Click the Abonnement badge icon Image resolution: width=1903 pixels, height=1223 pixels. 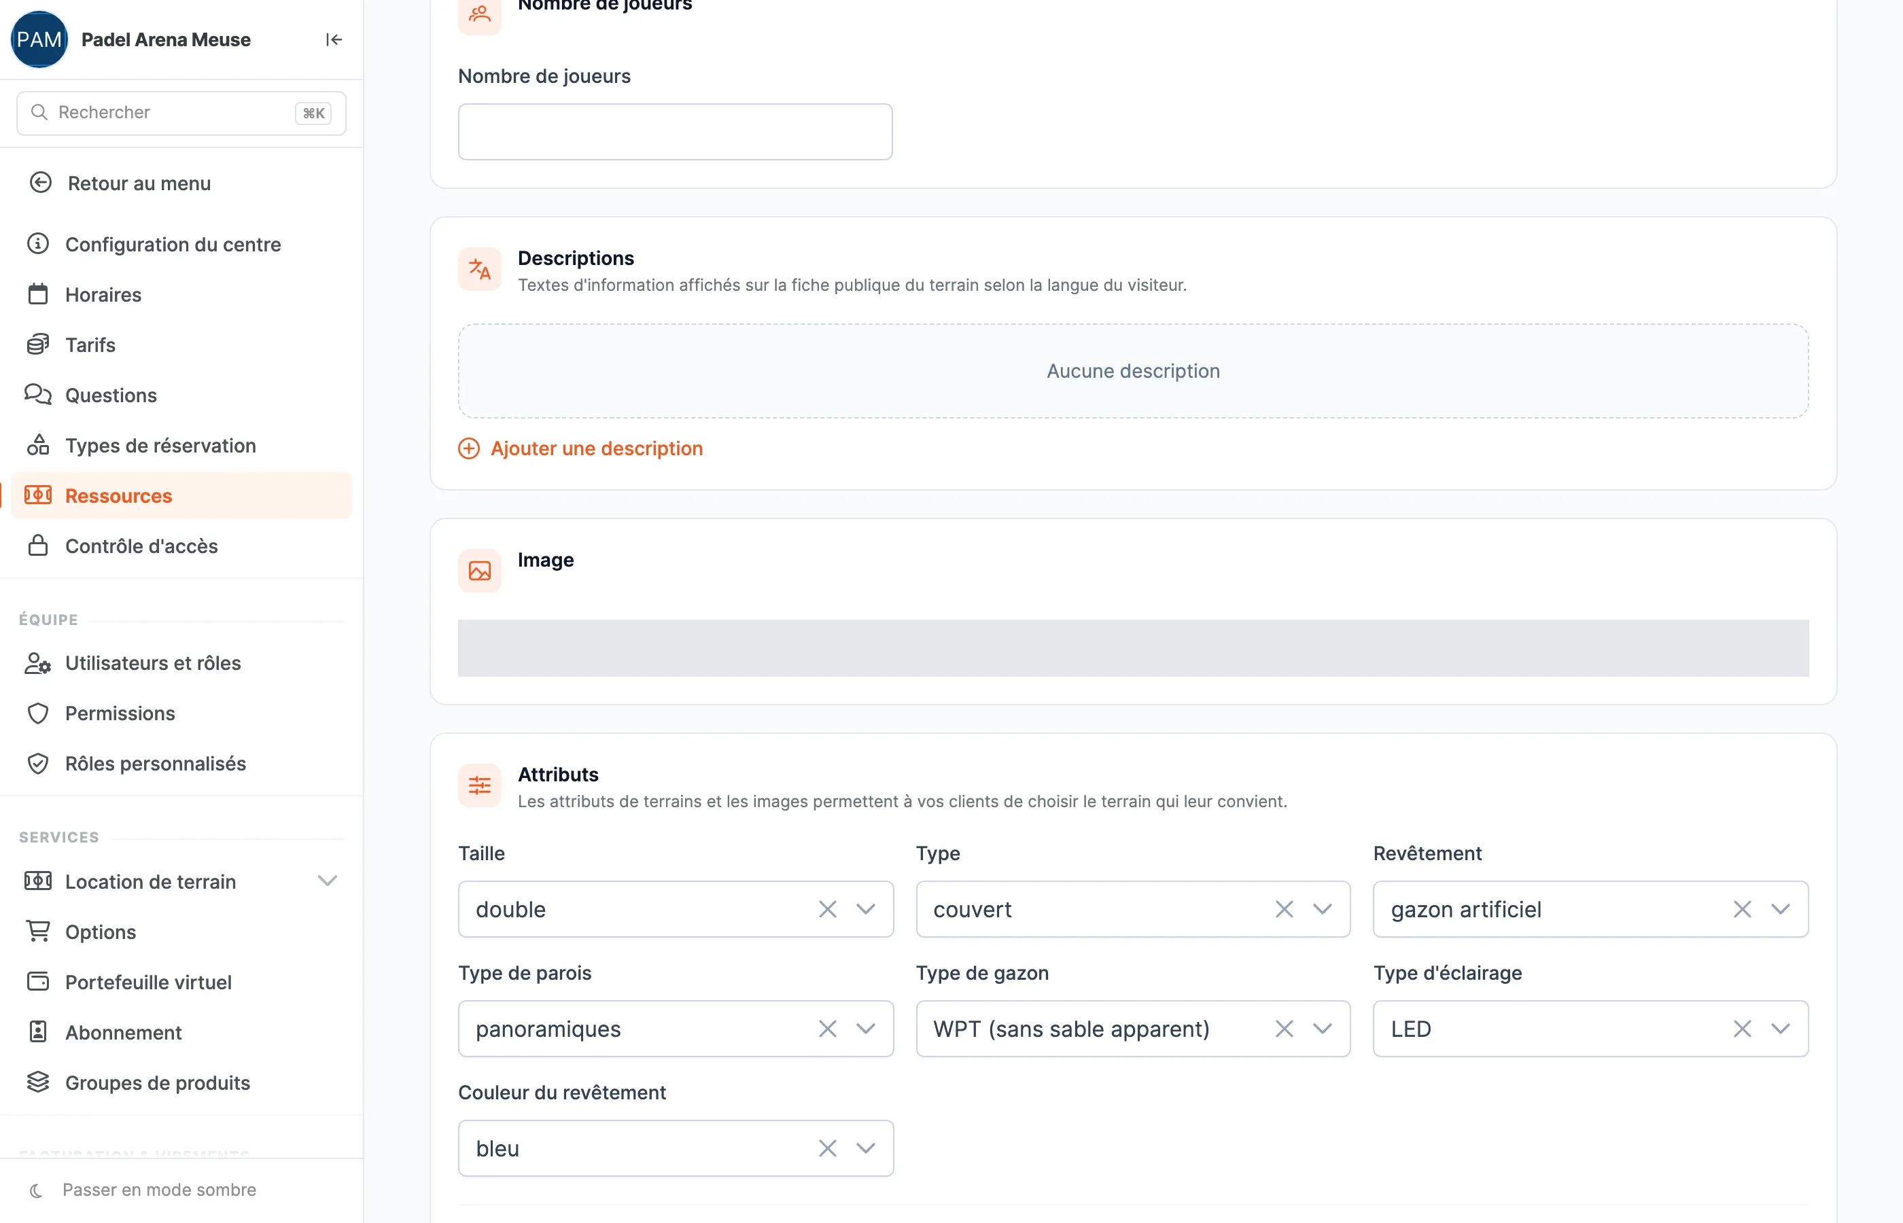[38, 1031]
